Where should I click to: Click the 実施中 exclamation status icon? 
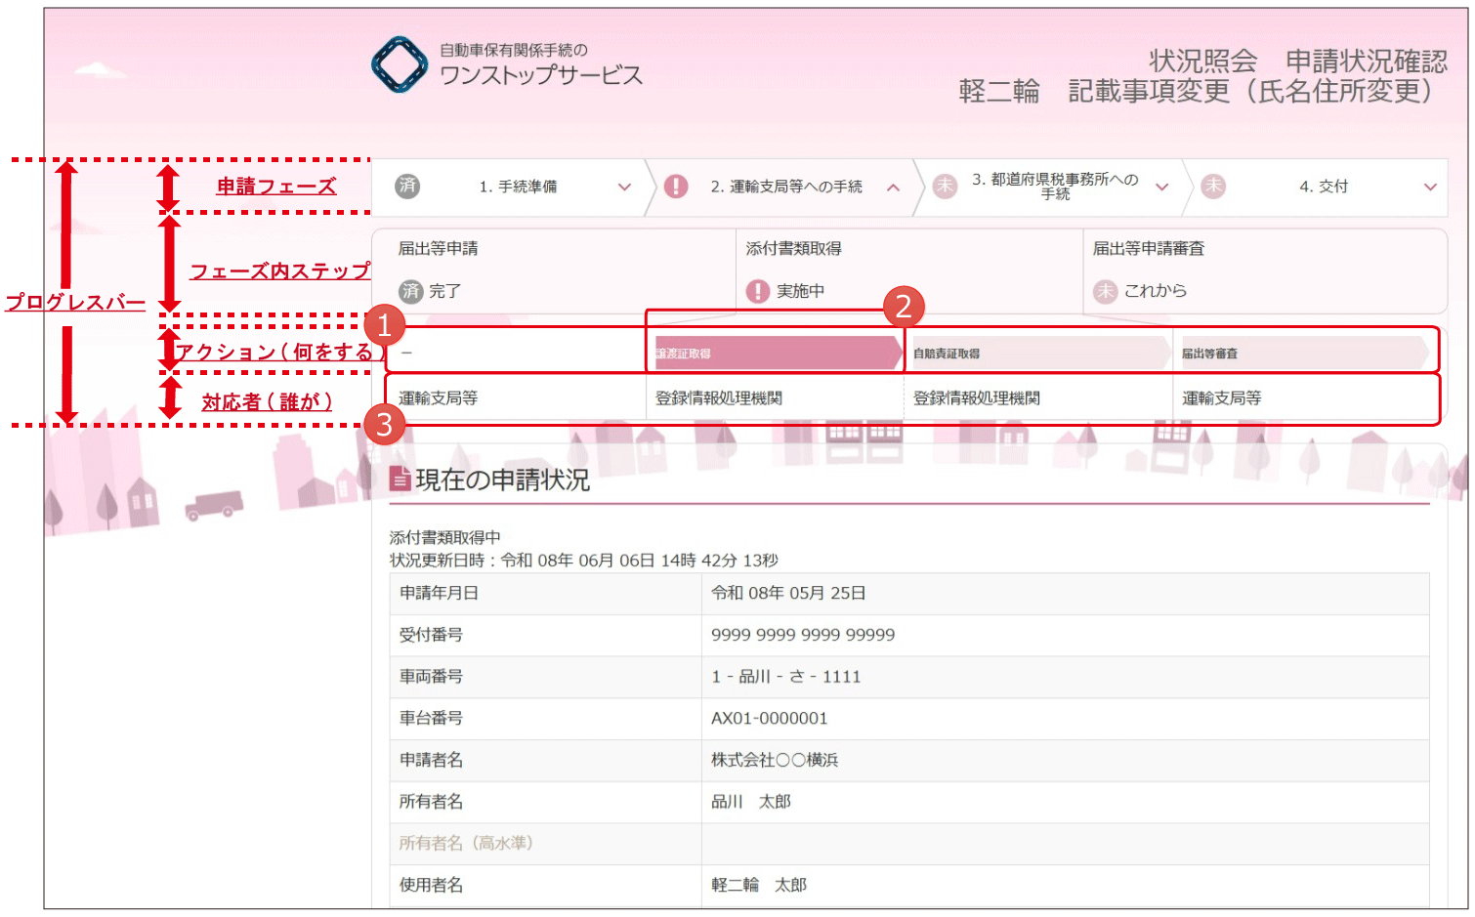pyautogui.click(x=758, y=291)
